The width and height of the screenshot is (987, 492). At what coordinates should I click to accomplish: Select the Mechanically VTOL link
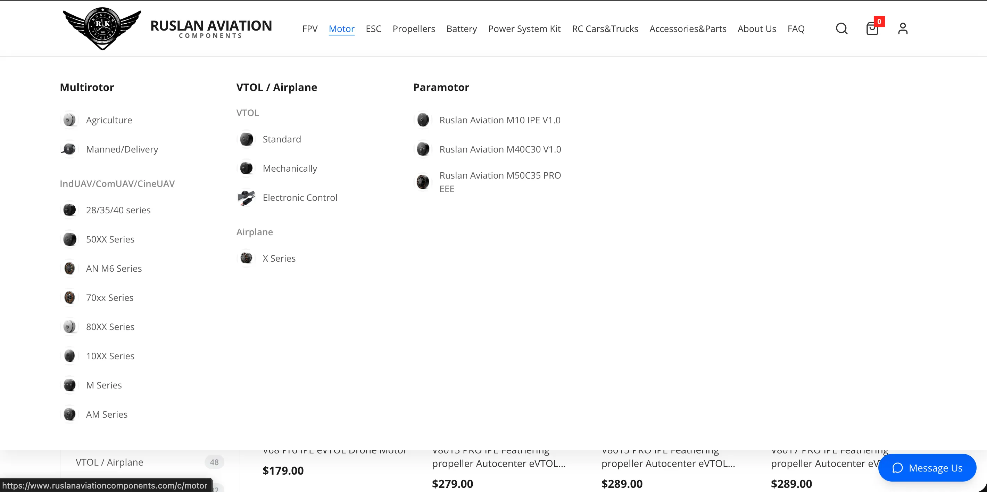[x=290, y=169]
